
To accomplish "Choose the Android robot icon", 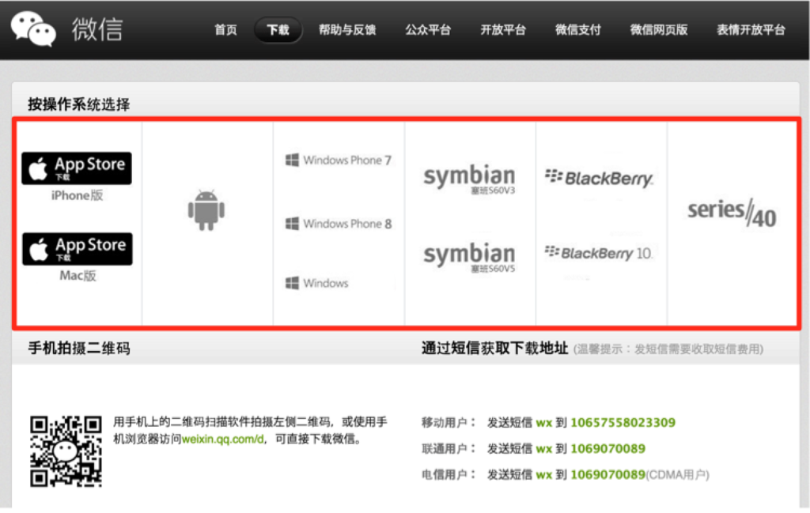I will click(x=206, y=210).
